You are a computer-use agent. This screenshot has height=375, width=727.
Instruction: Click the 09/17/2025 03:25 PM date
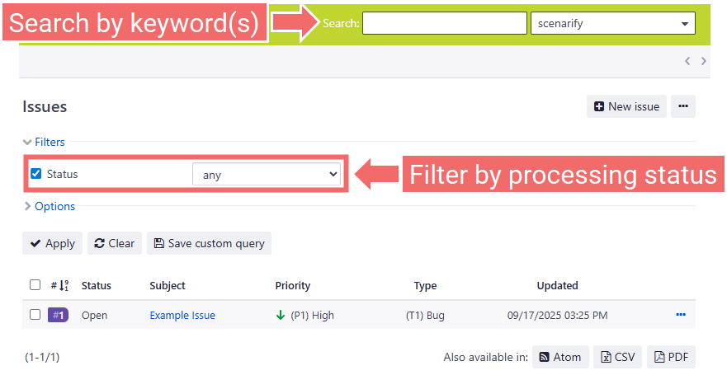(x=557, y=316)
